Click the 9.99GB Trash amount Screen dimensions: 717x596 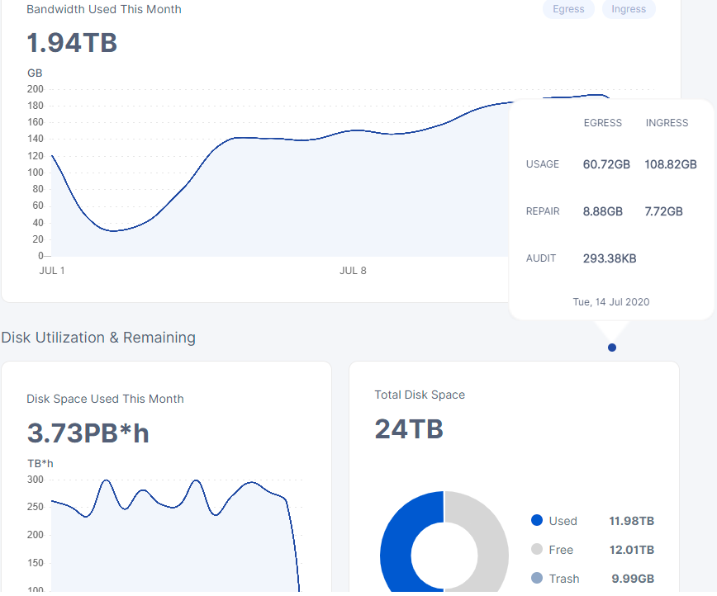pyautogui.click(x=631, y=579)
